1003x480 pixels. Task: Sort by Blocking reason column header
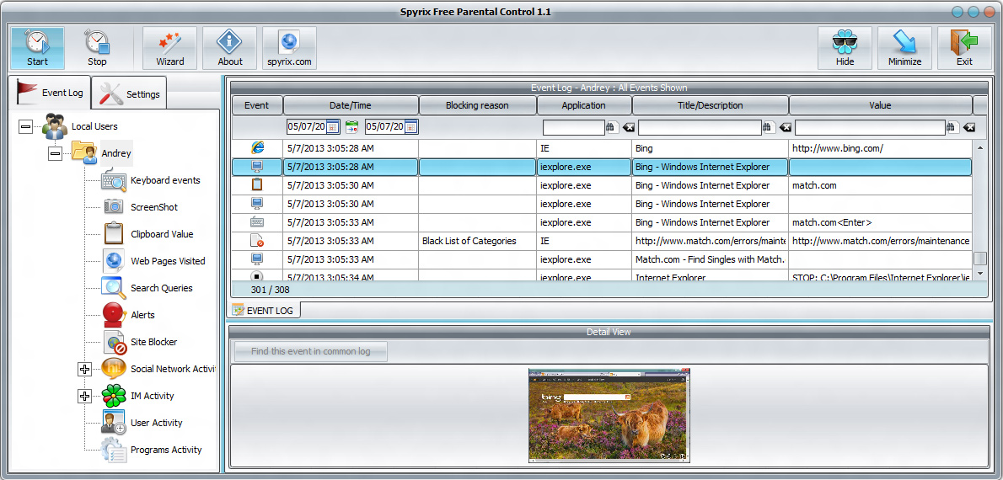[x=477, y=105]
